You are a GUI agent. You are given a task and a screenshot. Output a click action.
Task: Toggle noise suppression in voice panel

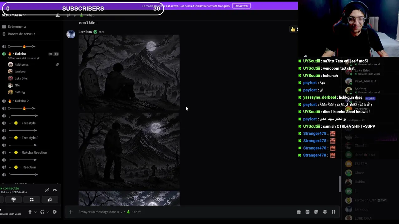point(47,190)
